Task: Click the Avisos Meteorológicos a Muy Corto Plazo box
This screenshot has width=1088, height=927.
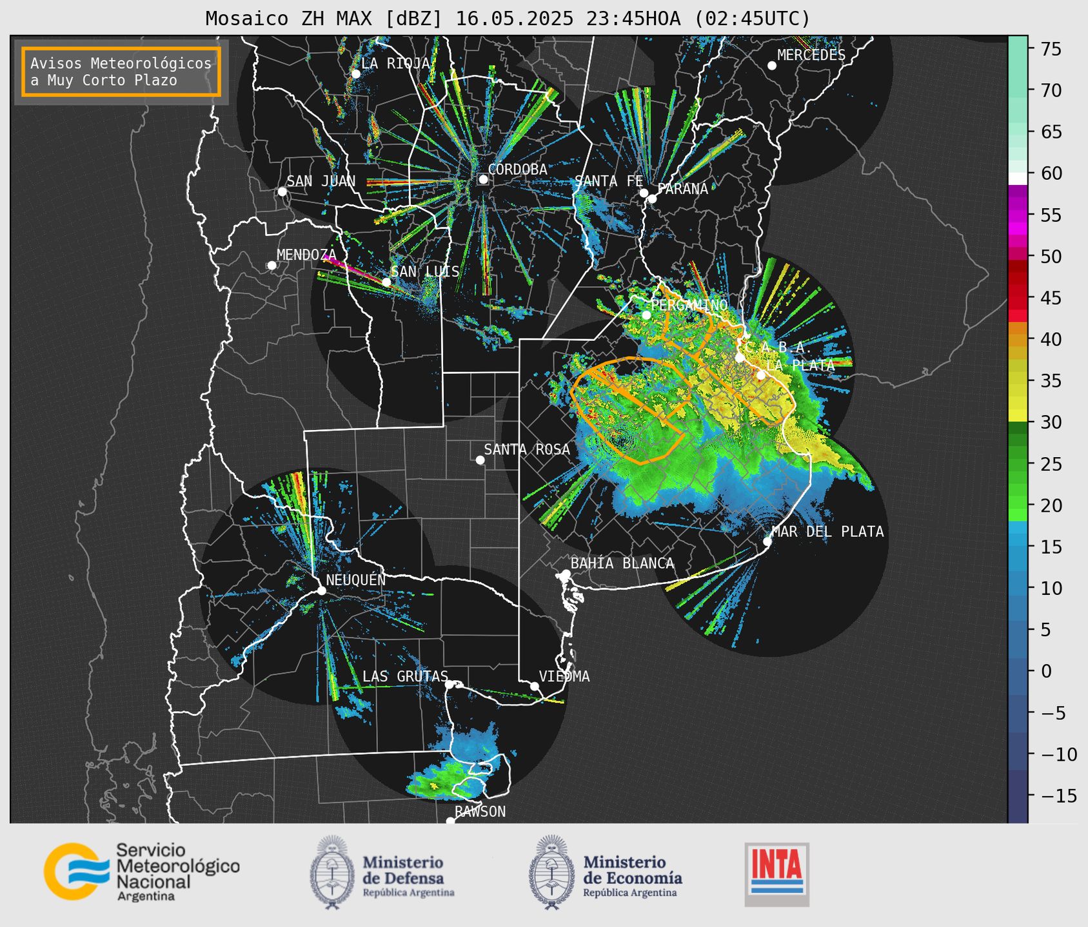Action: pos(121,72)
